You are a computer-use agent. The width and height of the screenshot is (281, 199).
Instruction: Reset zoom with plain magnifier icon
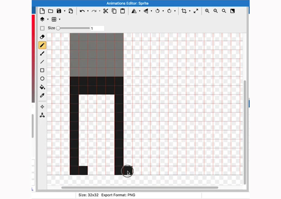pos(224,11)
